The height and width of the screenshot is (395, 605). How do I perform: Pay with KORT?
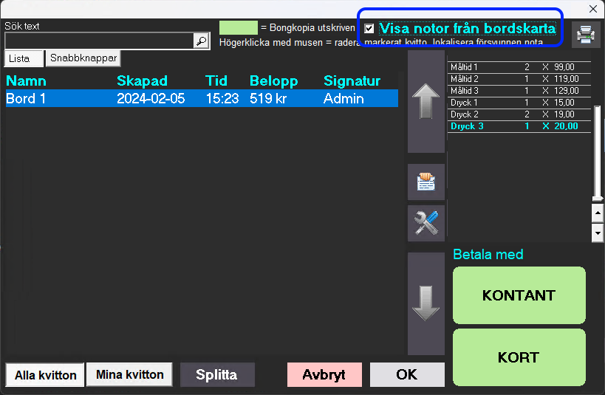[519, 357]
